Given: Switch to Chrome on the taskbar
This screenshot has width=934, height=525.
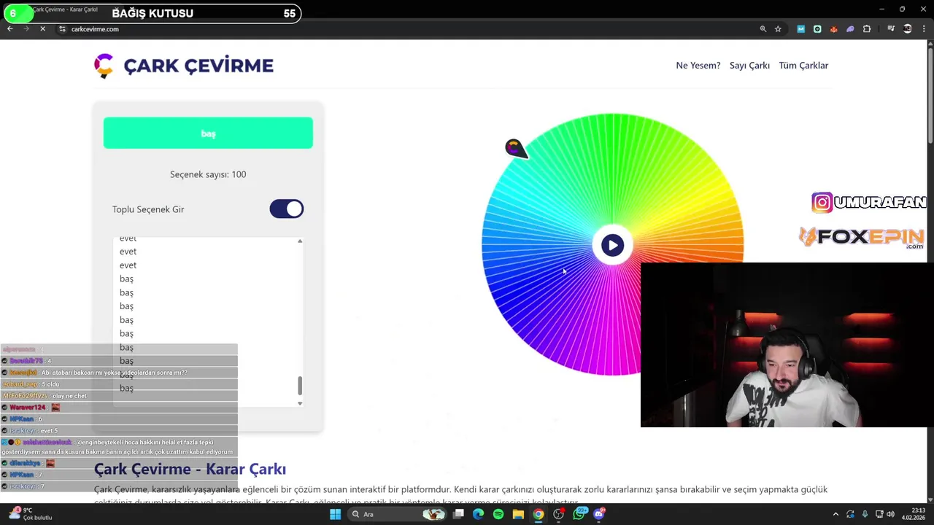Looking at the screenshot, I should (x=538, y=514).
